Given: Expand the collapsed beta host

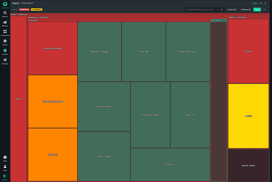Looking at the screenshot, I should [x=19, y=99].
